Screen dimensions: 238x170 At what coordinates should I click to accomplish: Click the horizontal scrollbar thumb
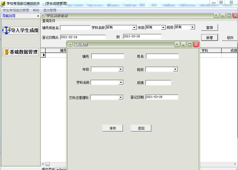click(x=48, y=164)
